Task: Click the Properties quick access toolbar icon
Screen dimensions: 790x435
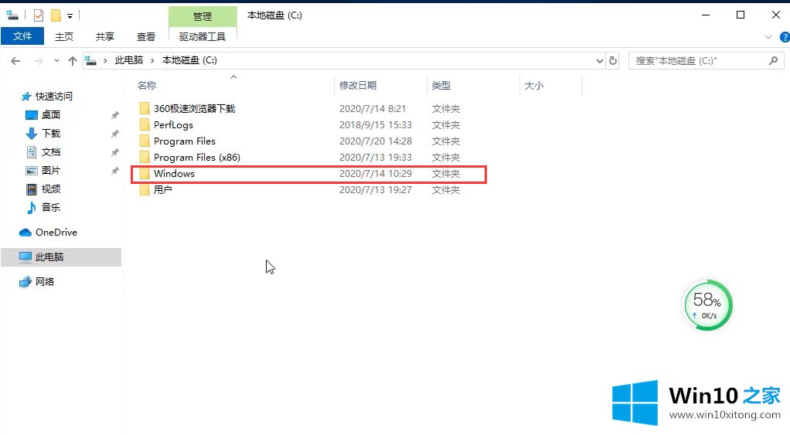Action: (39, 15)
